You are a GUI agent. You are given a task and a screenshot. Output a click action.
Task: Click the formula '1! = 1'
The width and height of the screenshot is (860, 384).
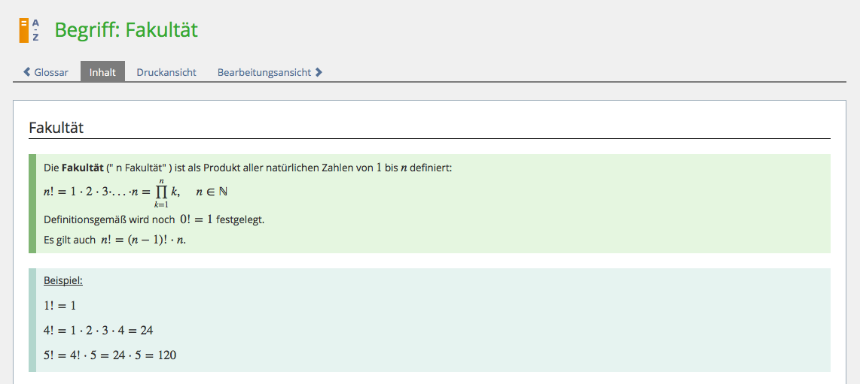point(59,306)
